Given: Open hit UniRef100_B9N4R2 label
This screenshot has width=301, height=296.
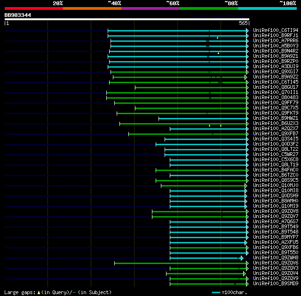Looking at the screenshot, I should 276,51.
